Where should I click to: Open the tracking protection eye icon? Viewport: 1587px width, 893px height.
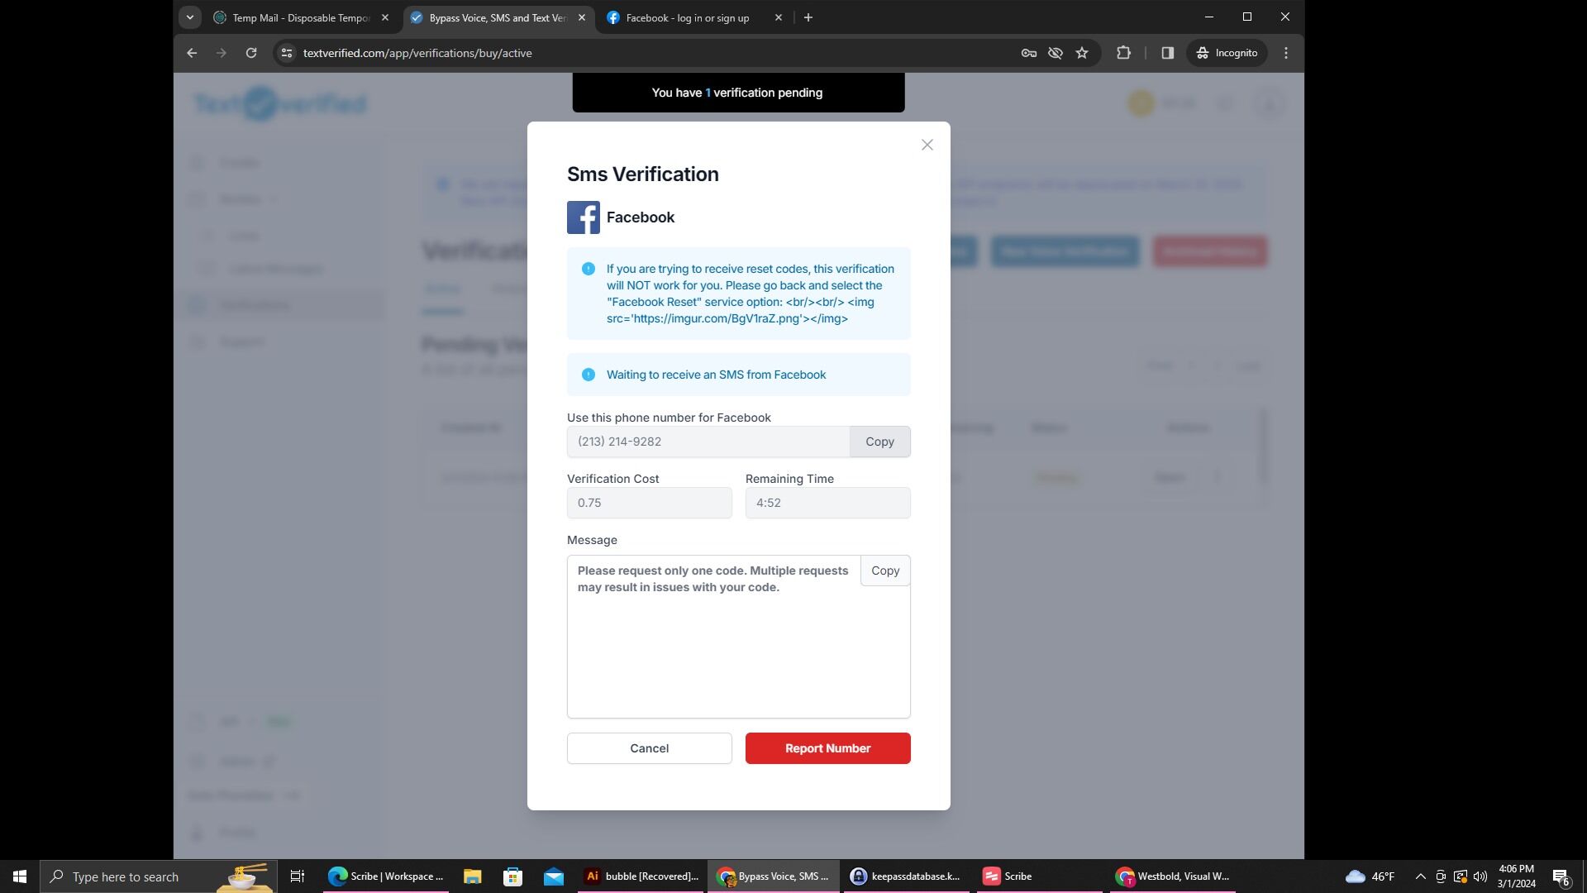click(1055, 53)
